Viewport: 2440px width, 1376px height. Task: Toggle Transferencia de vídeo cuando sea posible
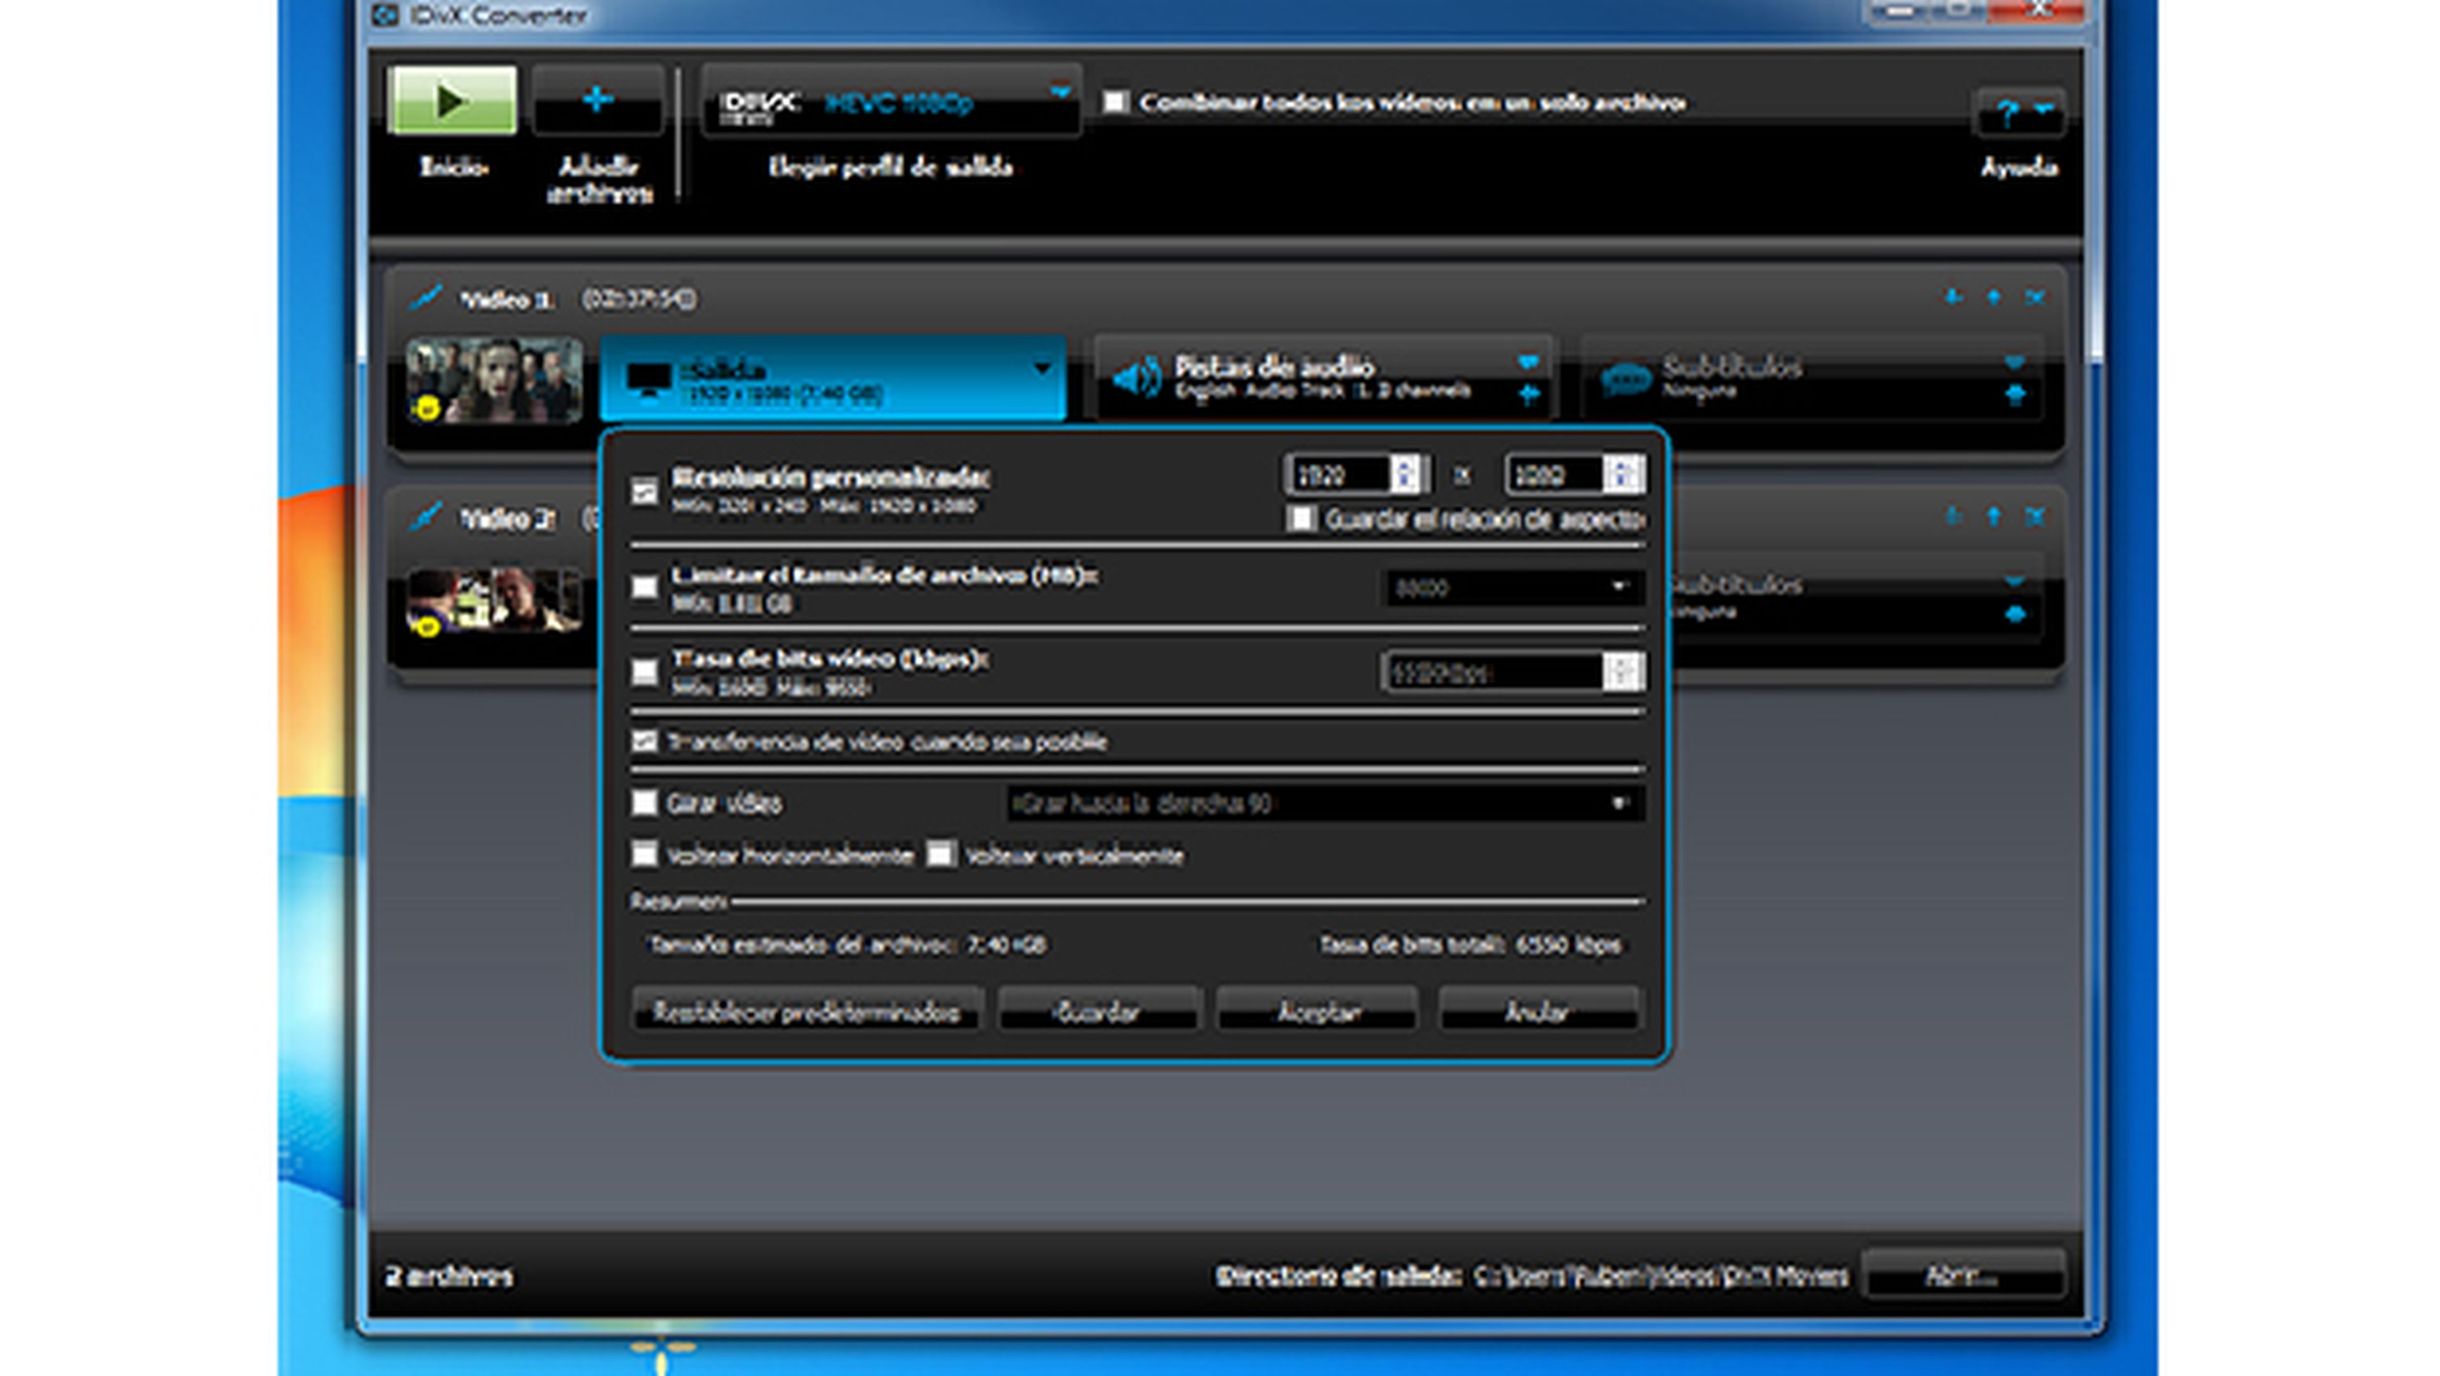pyautogui.click(x=645, y=741)
